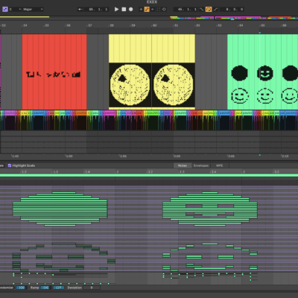Toggle the MIDI Arrangement Overdub plus icon
This screenshot has height=298, width=298.
pos(141,9)
